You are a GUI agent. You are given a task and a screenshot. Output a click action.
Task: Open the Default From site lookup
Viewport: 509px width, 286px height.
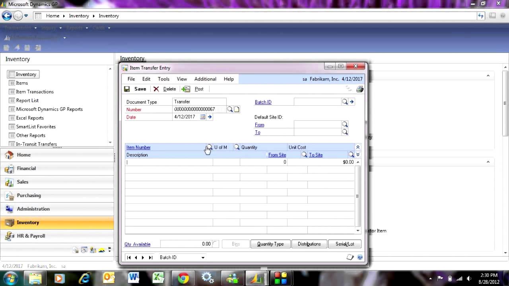pos(345,125)
